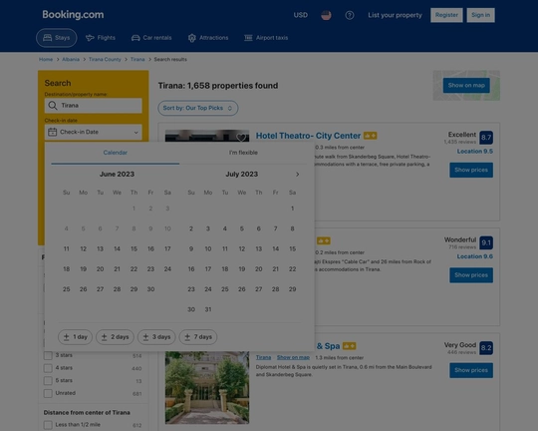
Task: Click the Show on map button
Action: coord(466,85)
